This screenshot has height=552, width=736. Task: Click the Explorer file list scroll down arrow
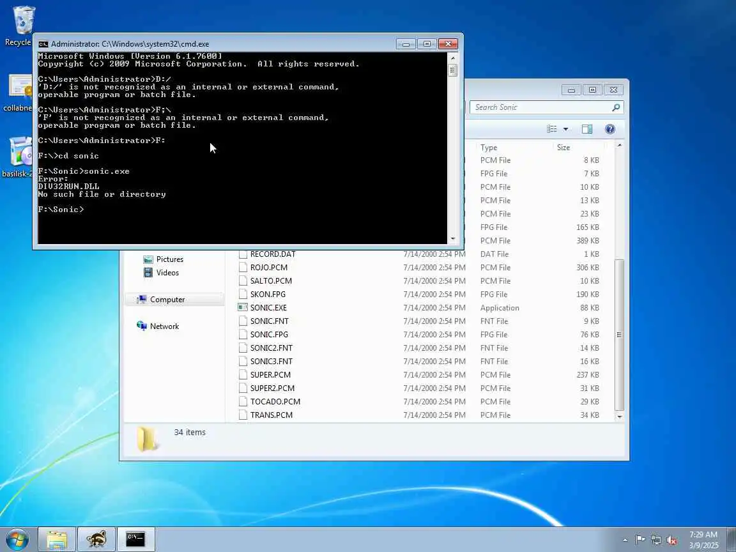[x=620, y=417]
